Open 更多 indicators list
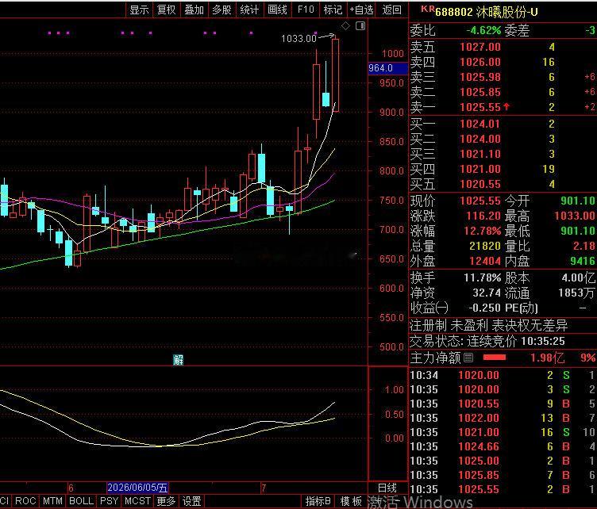 pyautogui.click(x=167, y=501)
